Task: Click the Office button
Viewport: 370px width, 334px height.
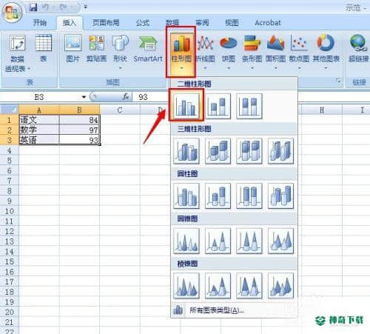Action: pyautogui.click(x=12, y=12)
